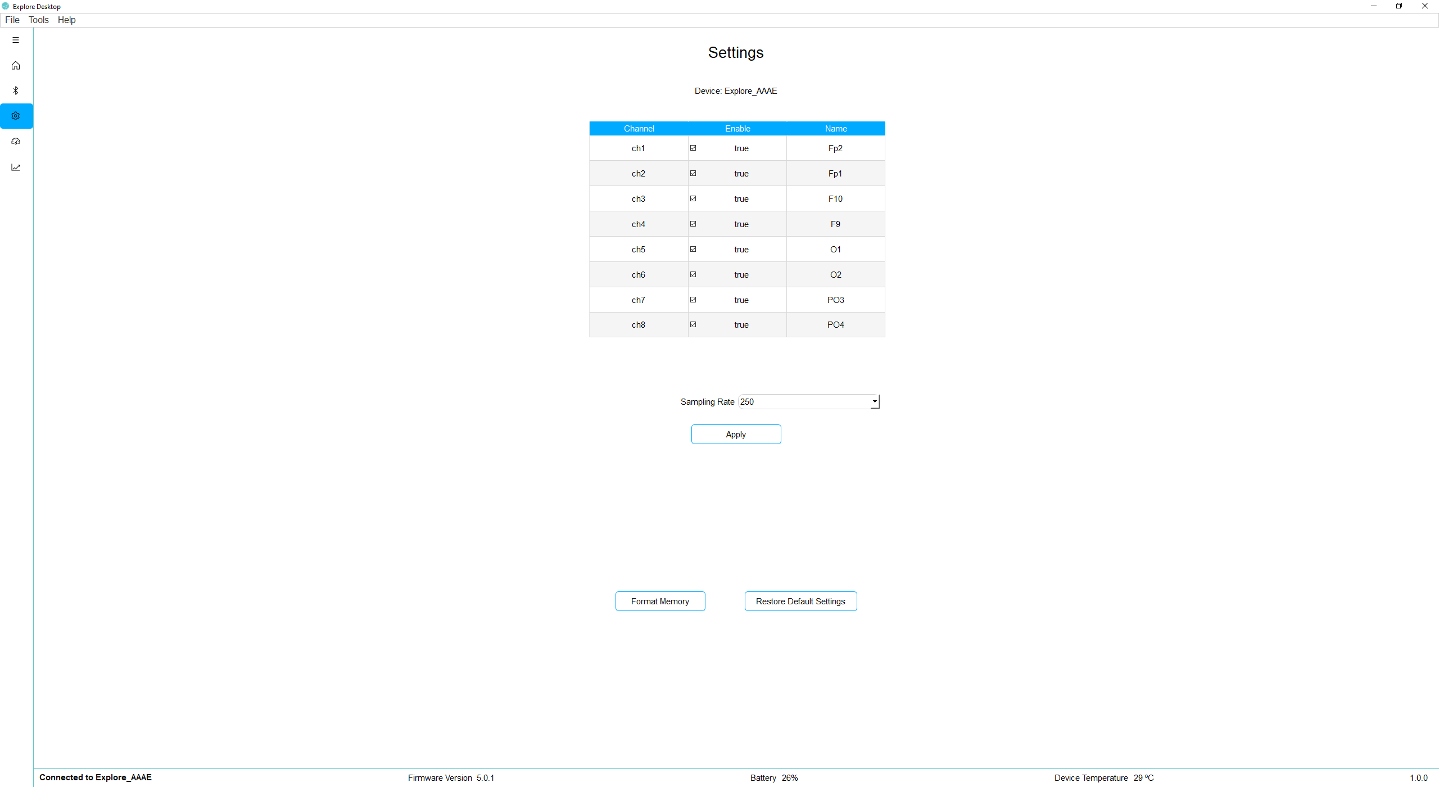This screenshot has height=787, width=1439.
Task: Toggle the checkbox for ch7 channel
Action: tap(693, 300)
